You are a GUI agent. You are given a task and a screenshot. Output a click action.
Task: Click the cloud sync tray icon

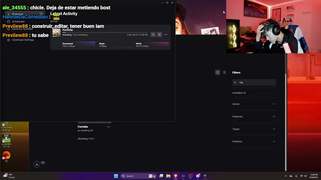[291, 176]
